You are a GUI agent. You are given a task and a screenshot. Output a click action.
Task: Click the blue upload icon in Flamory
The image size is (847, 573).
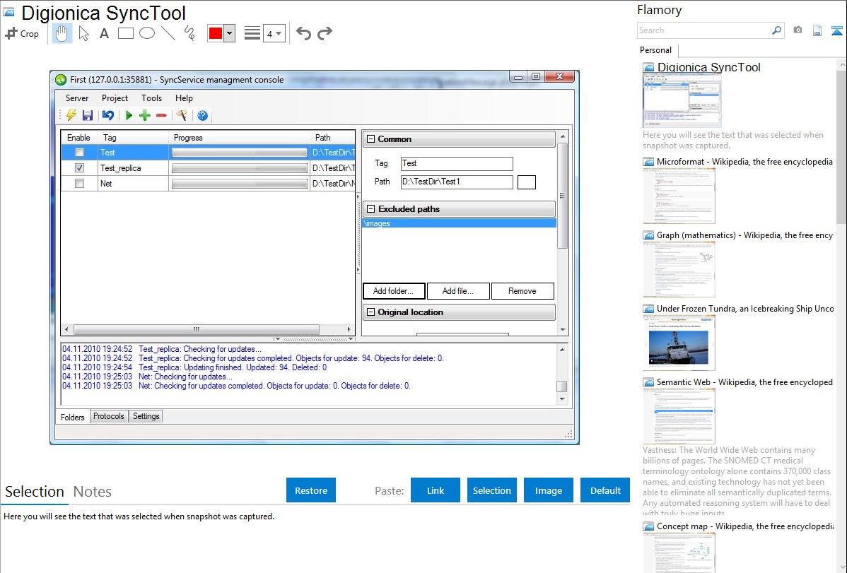coord(836,30)
